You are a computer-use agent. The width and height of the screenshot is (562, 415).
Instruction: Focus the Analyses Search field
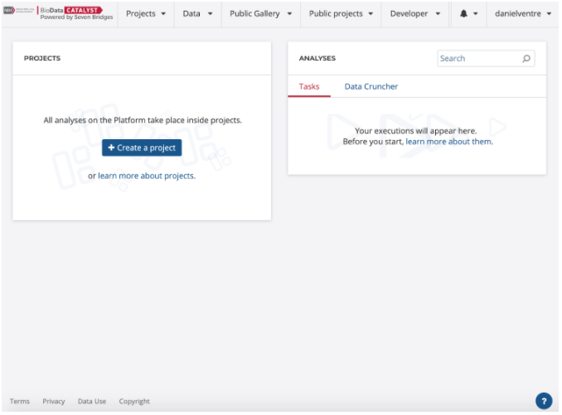click(486, 58)
